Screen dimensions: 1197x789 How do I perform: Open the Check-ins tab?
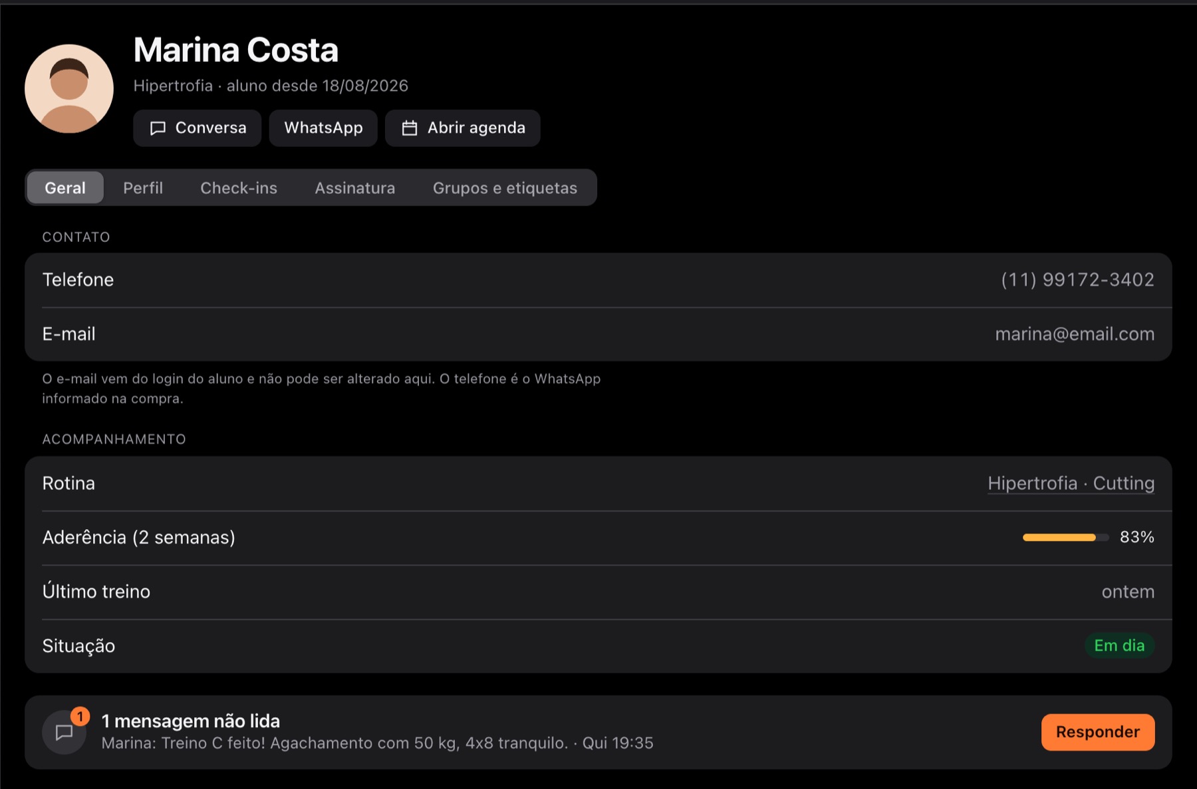tap(239, 188)
